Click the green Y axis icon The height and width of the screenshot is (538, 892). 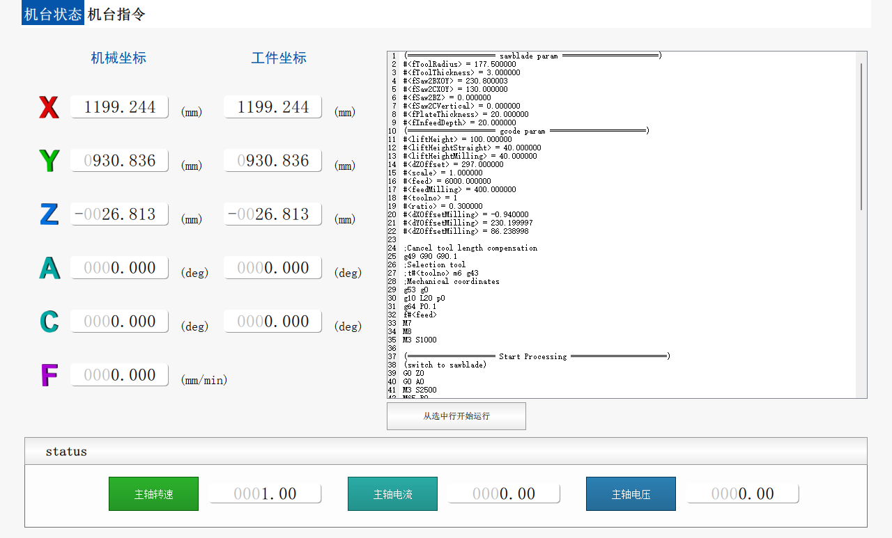pos(49,161)
